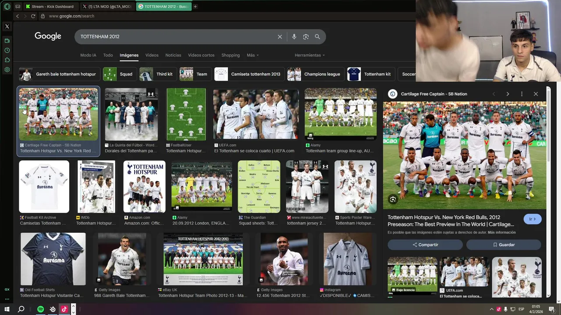Open the three-dots sidebar options
The height and width of the screenshot is (315, 561).
[x=7, y=299]
